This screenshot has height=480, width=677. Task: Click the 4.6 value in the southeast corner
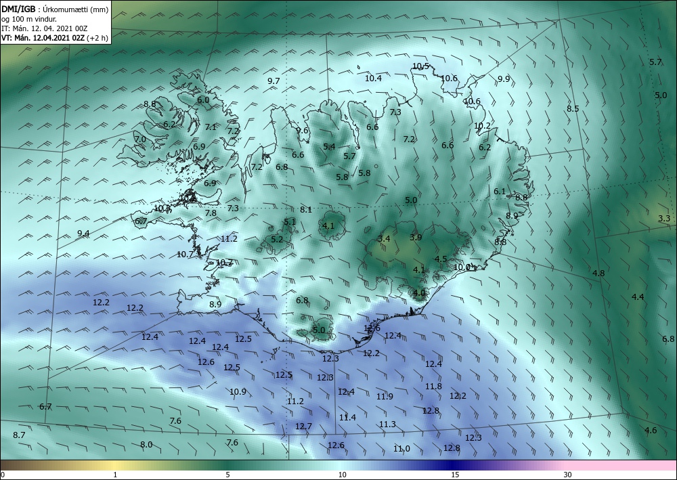point(650,431)
